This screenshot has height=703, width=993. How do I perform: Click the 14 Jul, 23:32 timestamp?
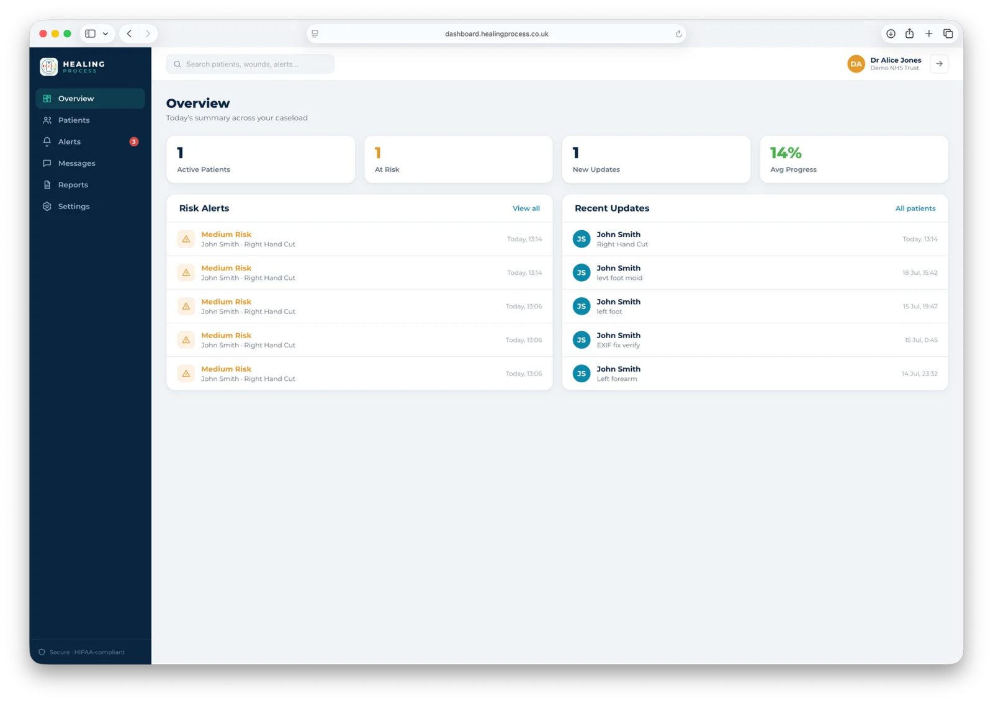(919, 374)
